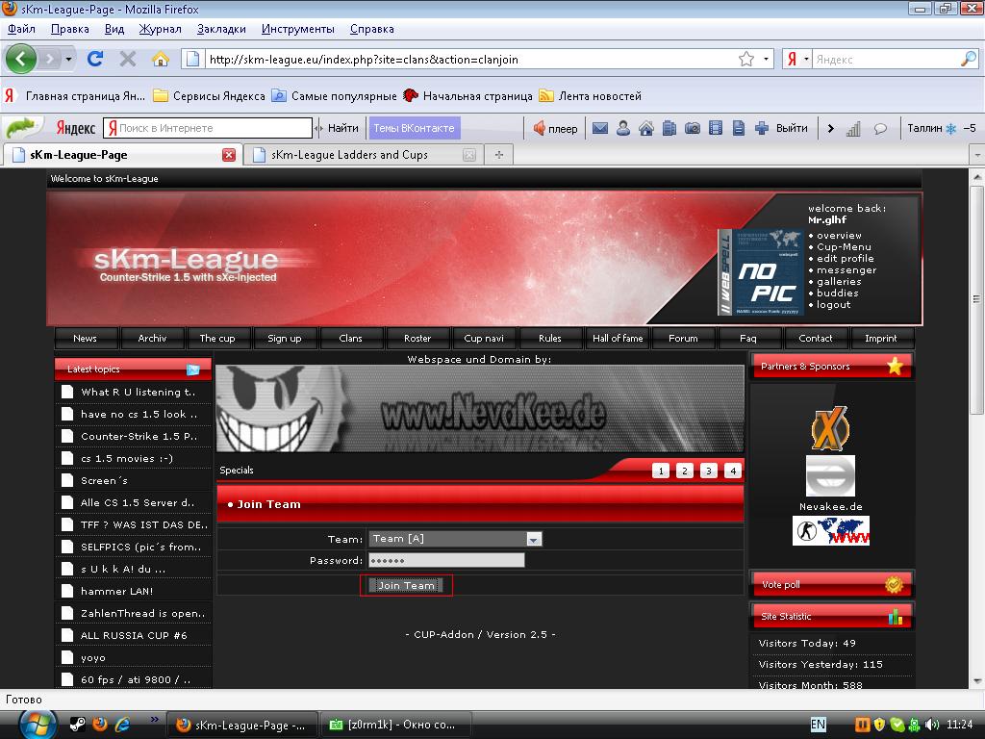Click the EN language indicator in the taskbar
Image resolution: width=985 pixels, height=739 pixels.
tap(818, 725)
